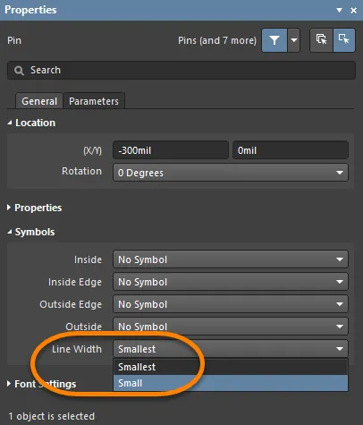Click the Y location field 0mil

tap(291, 150)
